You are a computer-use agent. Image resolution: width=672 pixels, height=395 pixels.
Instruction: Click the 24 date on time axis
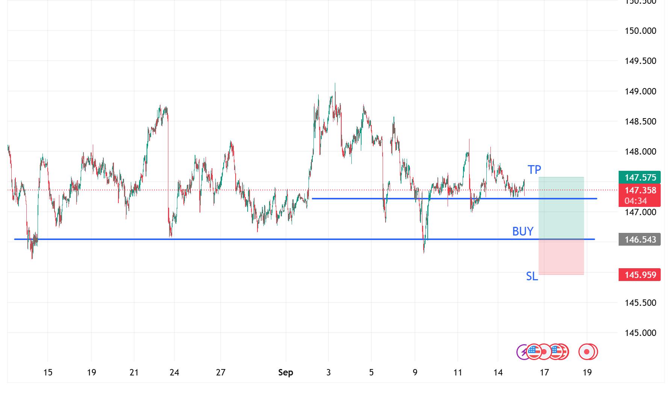(174, 372)
